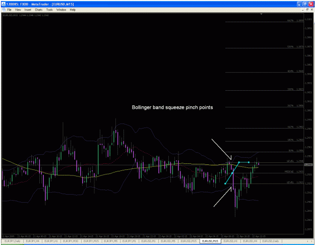Open the Insert menu

(28, 10)
